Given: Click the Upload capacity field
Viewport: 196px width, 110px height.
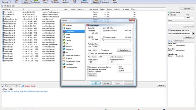Looking at the screenshot, I should coord(92,40).
